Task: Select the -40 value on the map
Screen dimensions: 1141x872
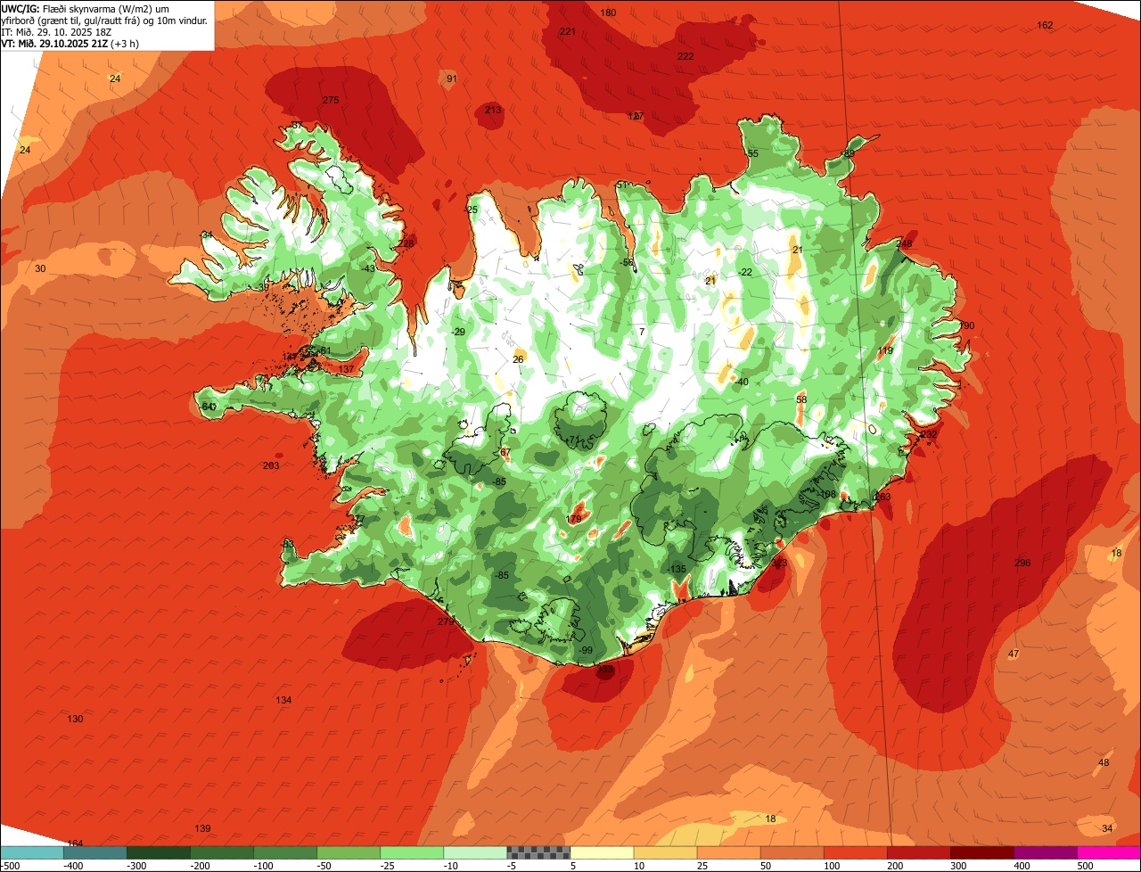Action: [x=742, y=382]
